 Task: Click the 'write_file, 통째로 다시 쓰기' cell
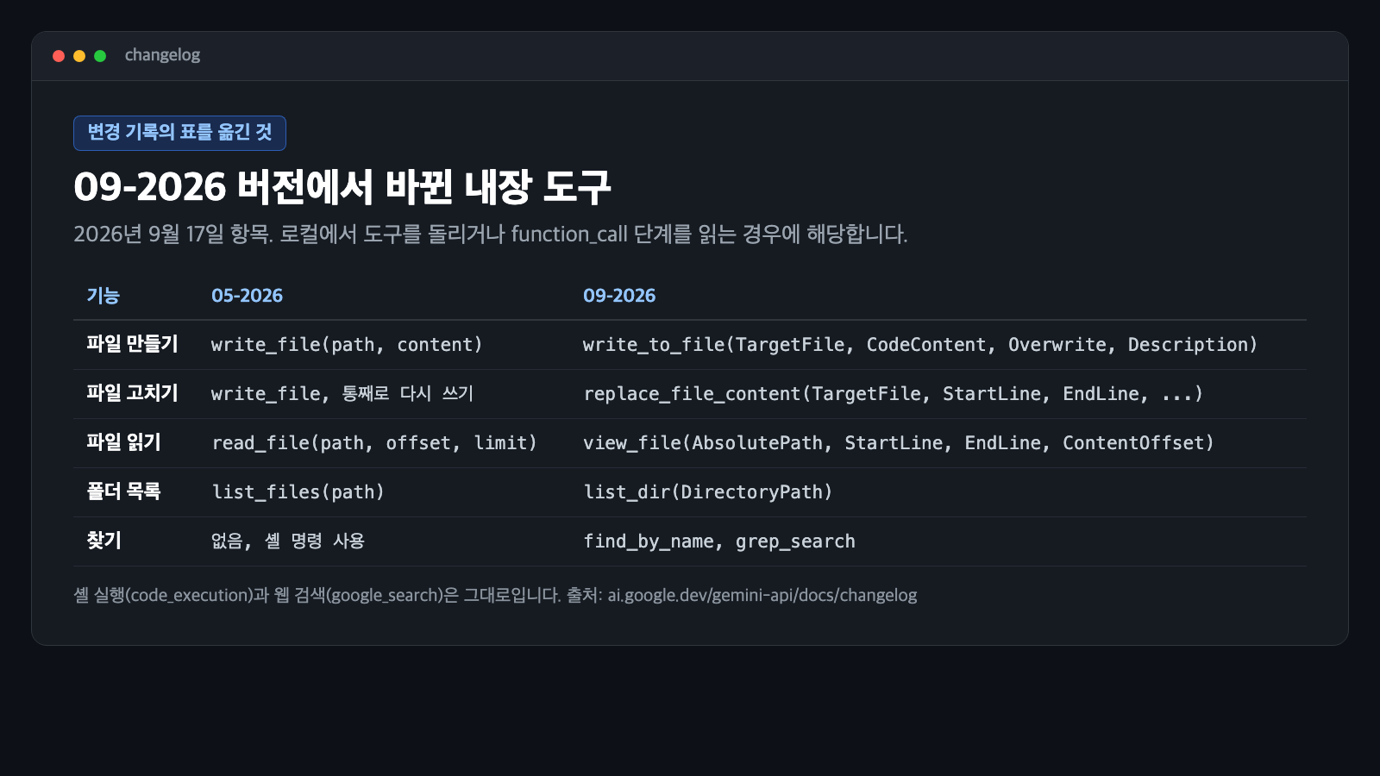[x=342, y=394]
